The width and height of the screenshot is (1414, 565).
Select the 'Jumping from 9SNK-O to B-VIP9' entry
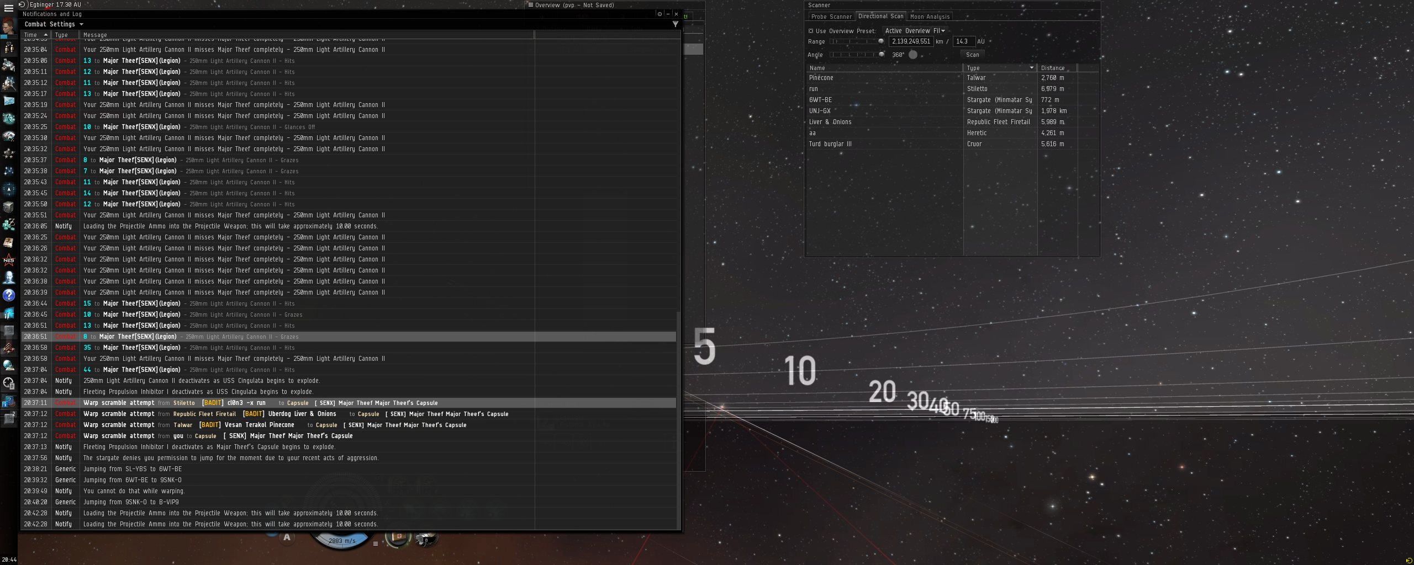pyautogui.click(x=349, y=502)
